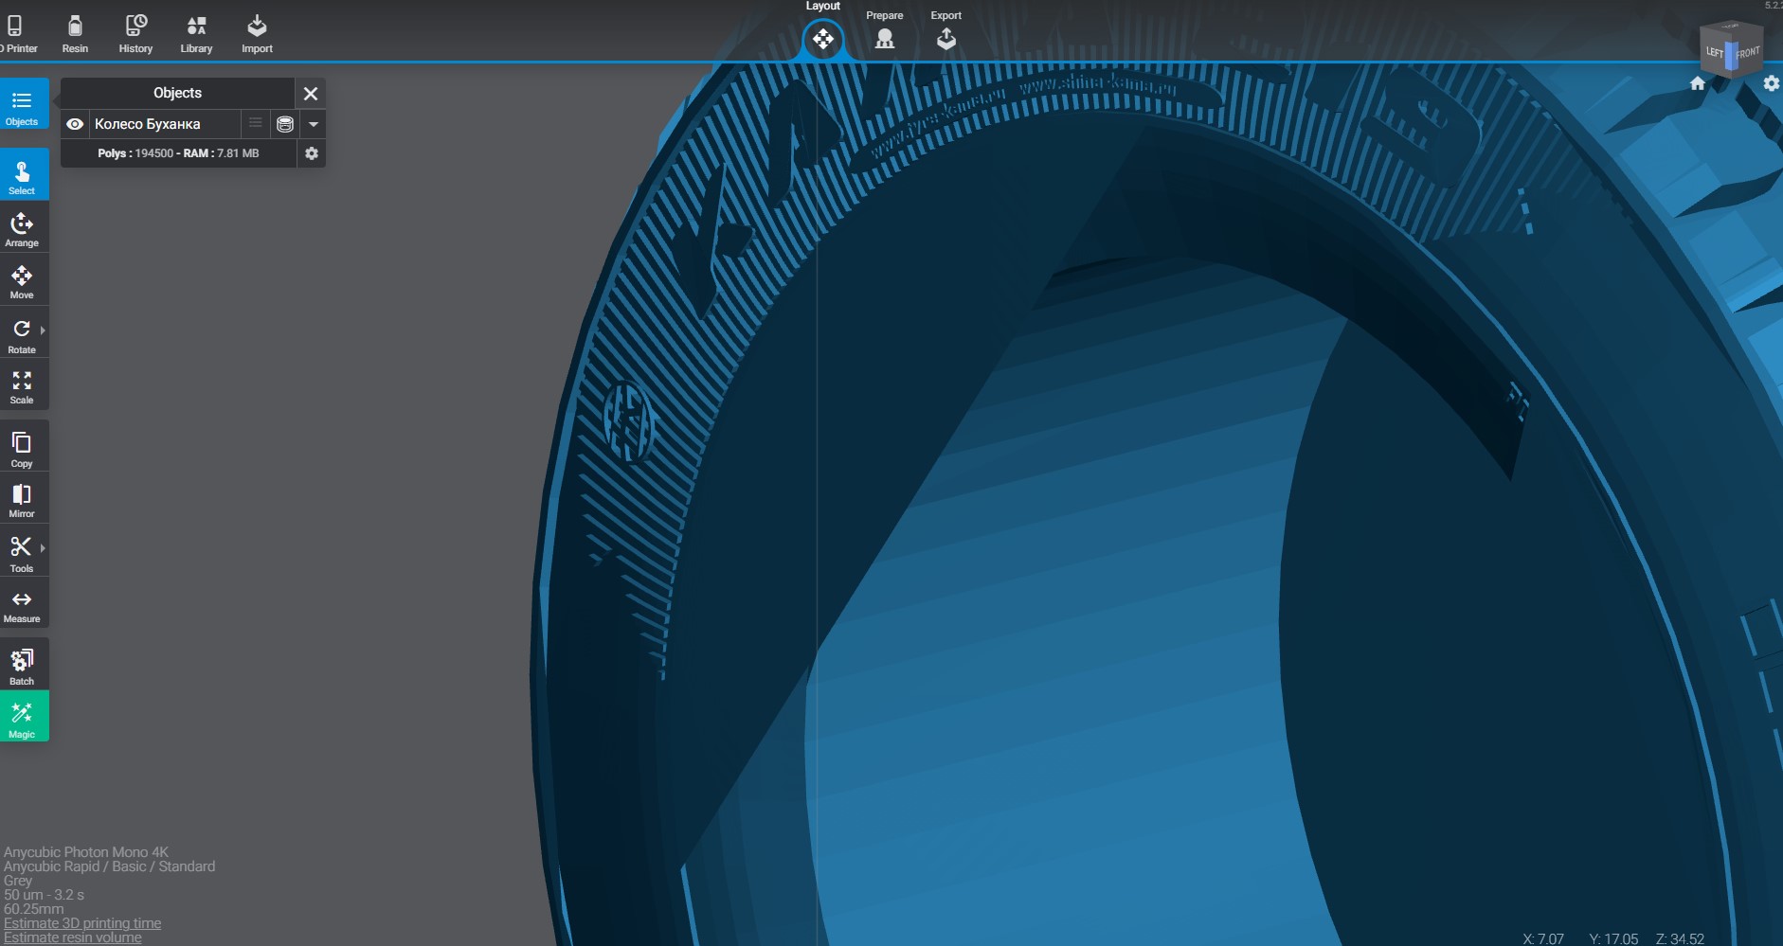Choose the Scale tool

[22, 386]
